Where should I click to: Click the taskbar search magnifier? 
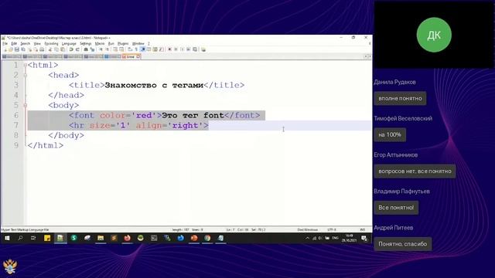point(21,239)
